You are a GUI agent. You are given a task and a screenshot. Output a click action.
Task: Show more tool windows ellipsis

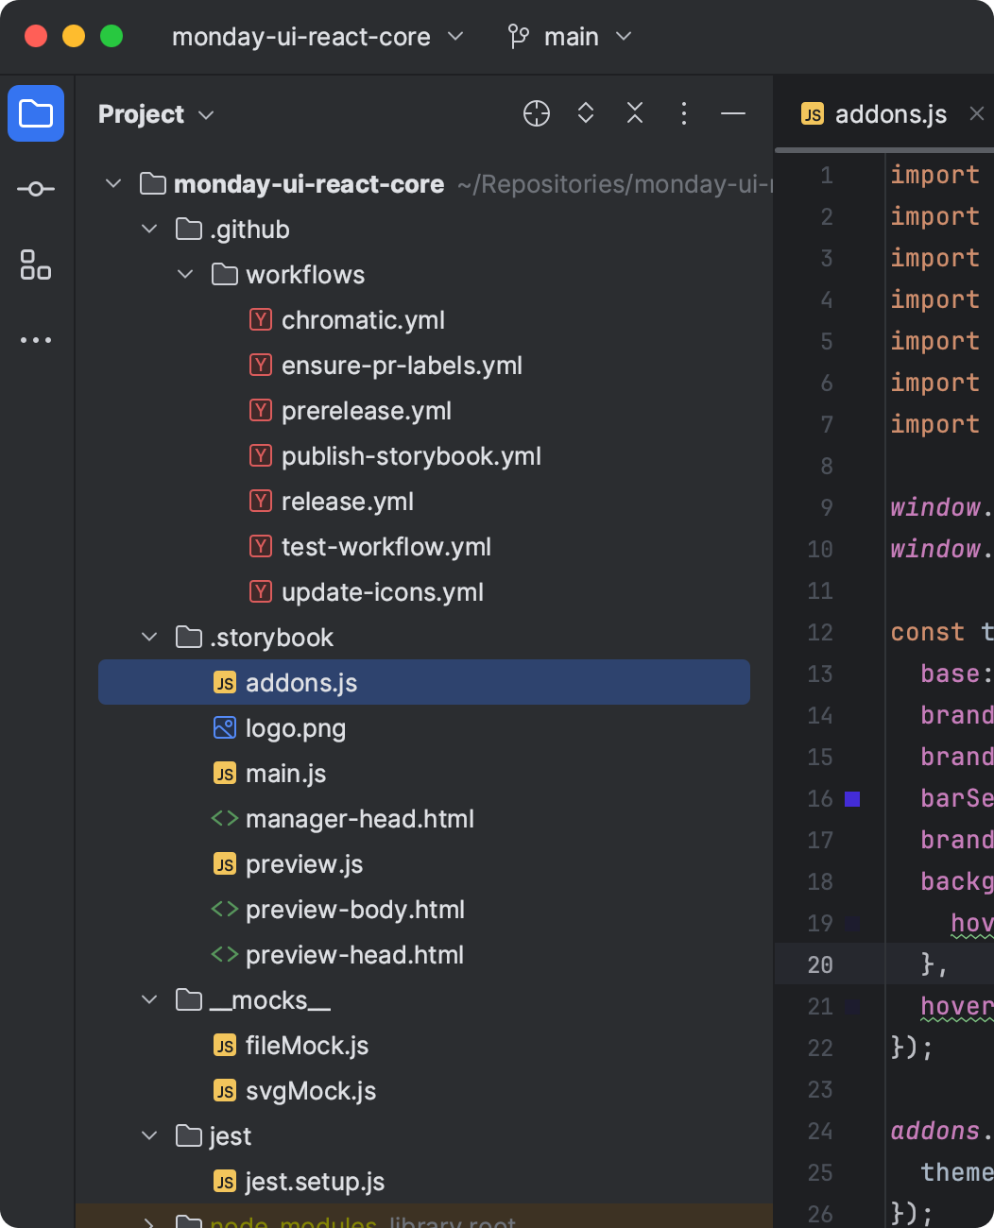click(x=36, y=340)
